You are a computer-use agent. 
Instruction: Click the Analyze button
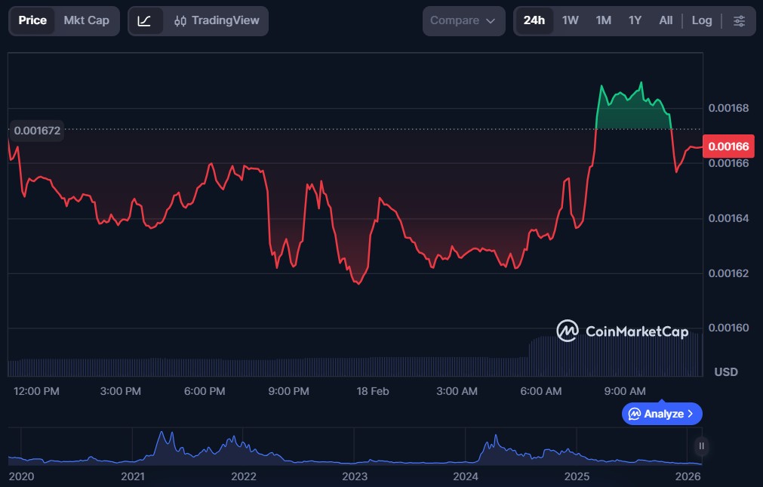point(662,414)
